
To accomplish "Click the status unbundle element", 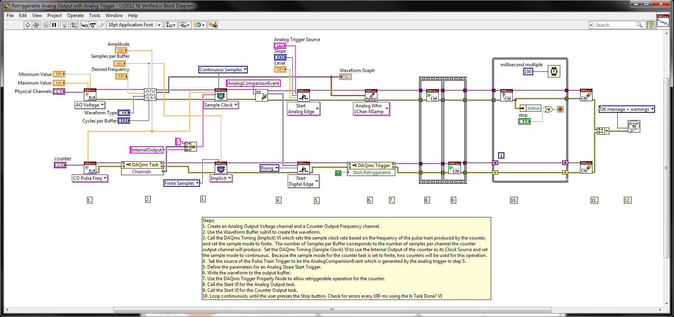I will coord(533,108).
